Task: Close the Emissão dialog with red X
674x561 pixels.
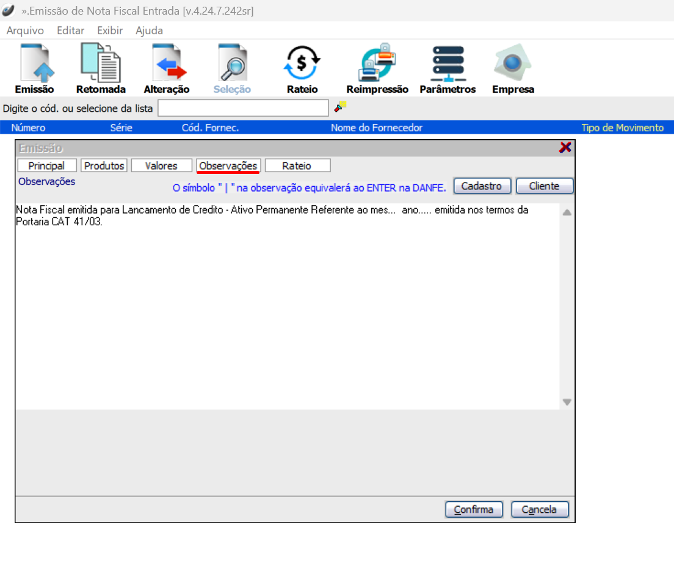Action: tap(565, 147)
